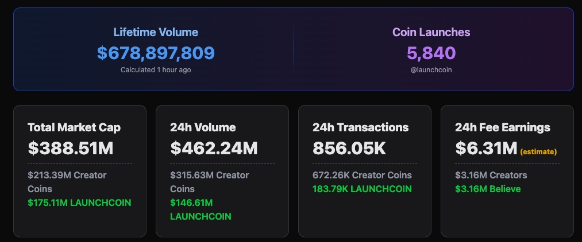Viewport: 582px width, 242px height.
Task: Click the Lifetime Volume heading
Action: tap(156, 32)
